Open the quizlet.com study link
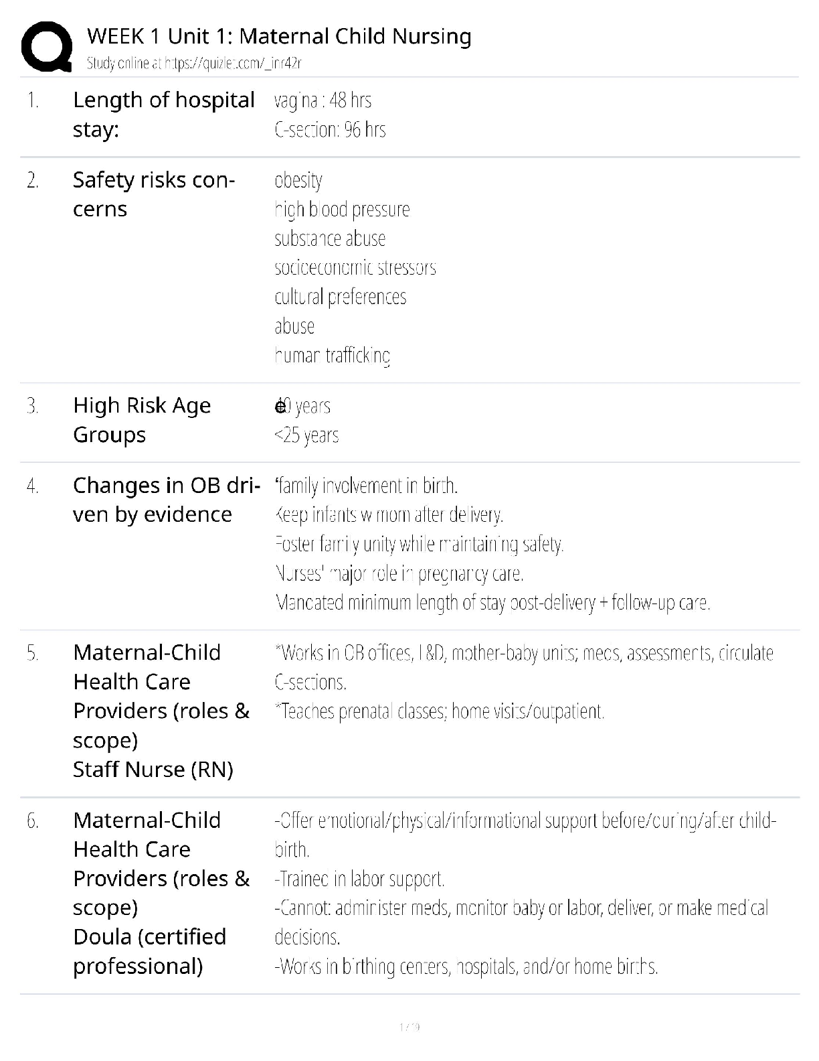The height and width of the screenshot is (1061, 819). pos(194,64)
